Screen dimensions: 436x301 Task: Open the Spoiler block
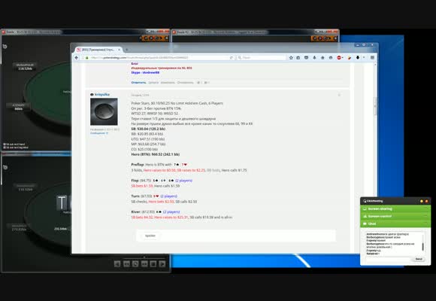pyautogui.click(x=150, y=236)
